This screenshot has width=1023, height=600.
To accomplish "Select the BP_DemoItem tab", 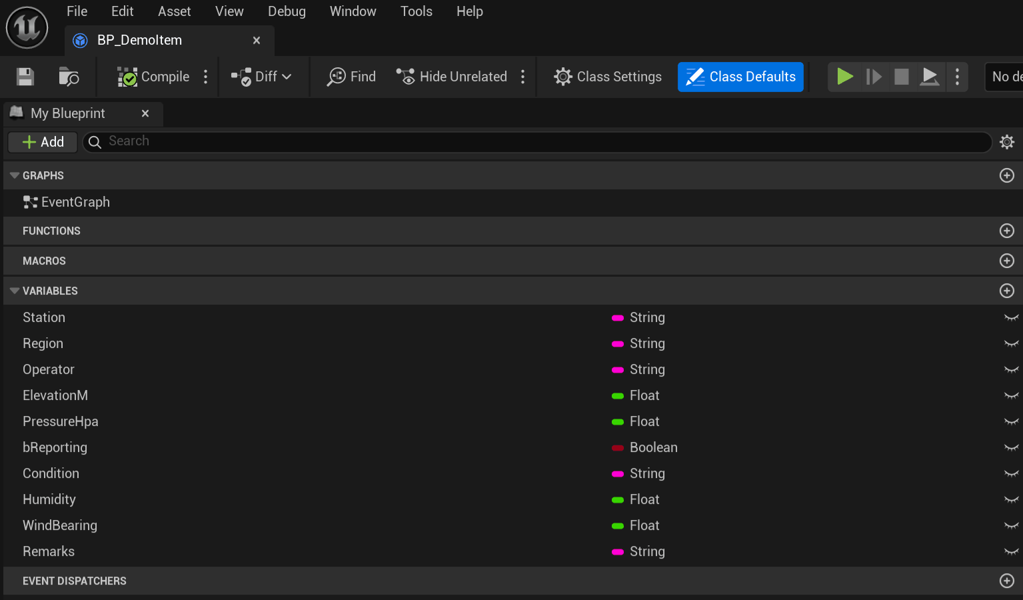I will (169, 41).
